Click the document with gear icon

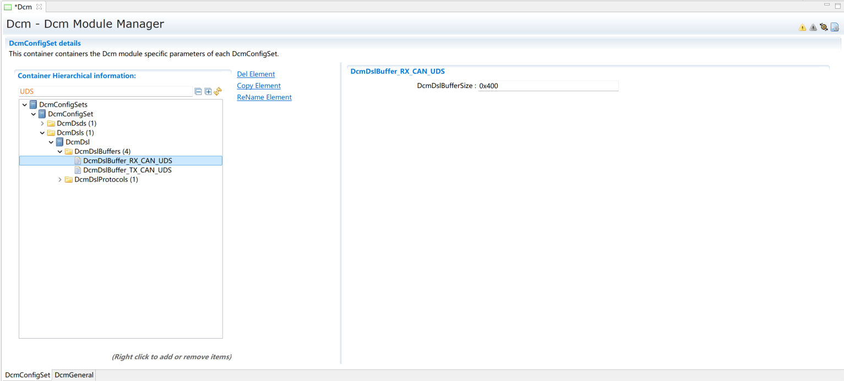(x=835, y=27)
